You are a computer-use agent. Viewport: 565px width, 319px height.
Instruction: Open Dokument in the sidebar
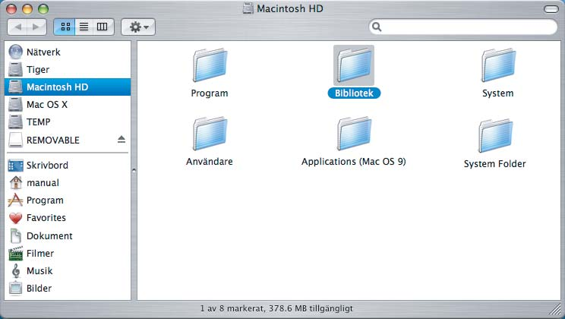pyautogui.click(x=68, y=235)
